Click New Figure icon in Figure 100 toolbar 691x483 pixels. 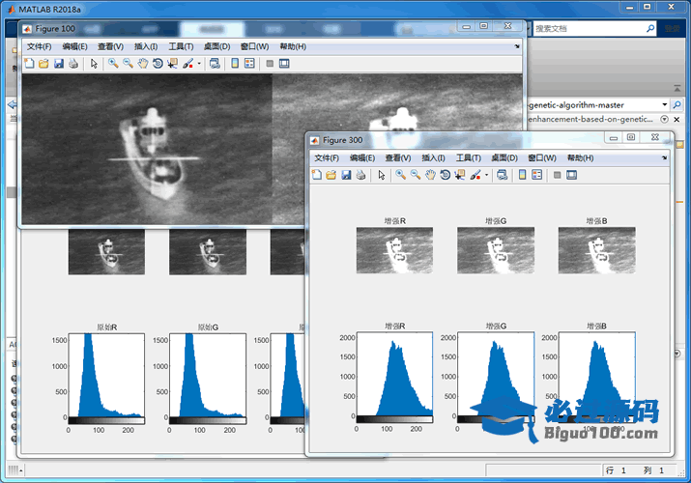pyautogui.click(x=29, y=64)
